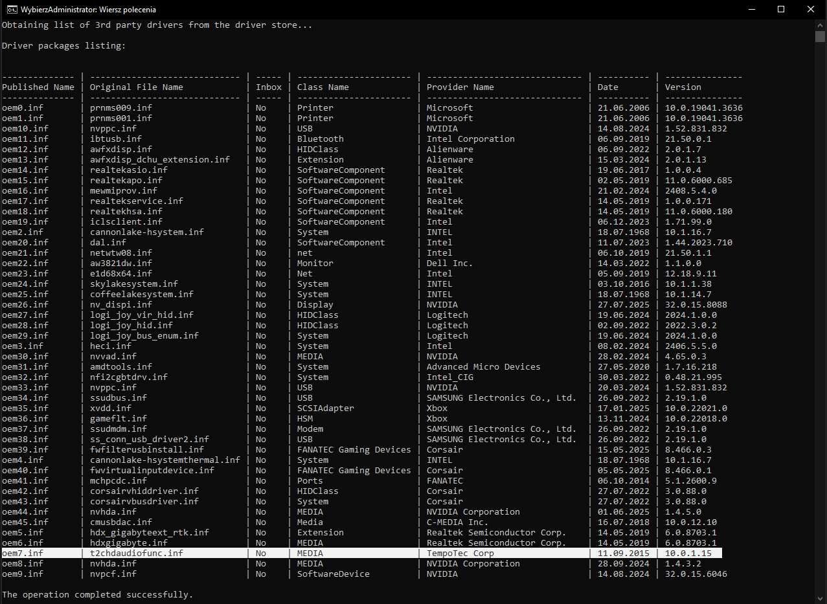This screenshot has width=827, height=604.
Task: Minimize the command prompt window
Action: [x=751, y=9]
